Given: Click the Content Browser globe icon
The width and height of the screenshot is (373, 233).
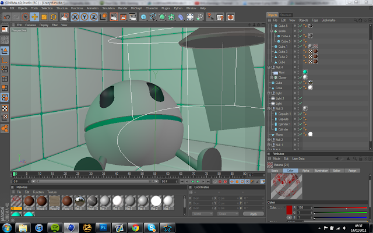Looking at the screenshot, I should coord(230,17).
